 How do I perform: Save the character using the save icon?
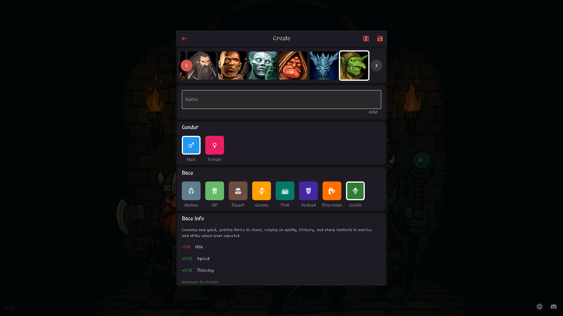coord(380,38)
